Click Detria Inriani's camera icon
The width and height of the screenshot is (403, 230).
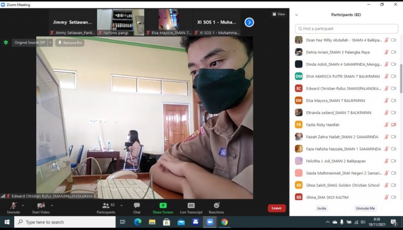[x=394, y=52]
